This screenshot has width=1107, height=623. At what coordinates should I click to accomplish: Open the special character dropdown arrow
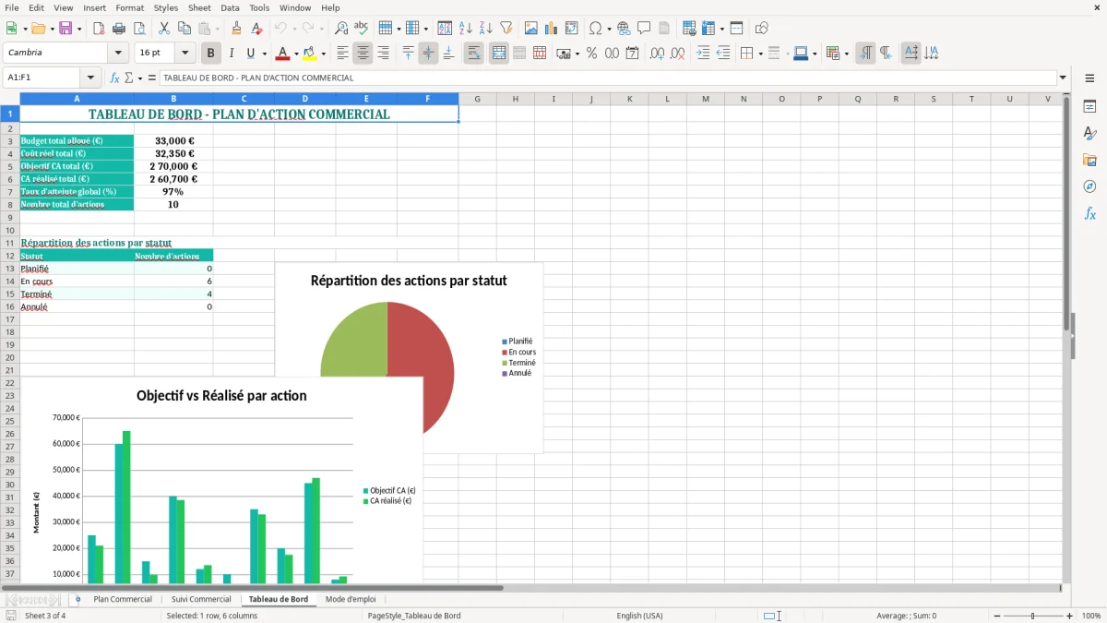[x=609, y=29]
